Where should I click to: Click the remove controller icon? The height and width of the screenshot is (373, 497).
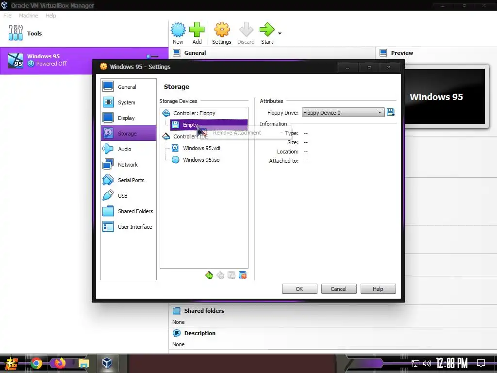click(220, 275)
